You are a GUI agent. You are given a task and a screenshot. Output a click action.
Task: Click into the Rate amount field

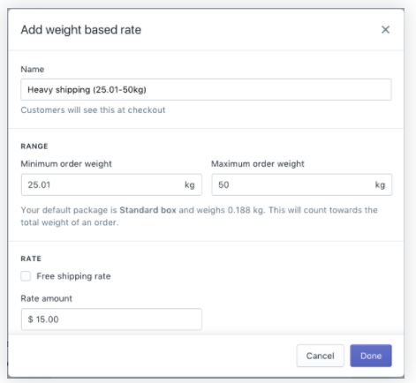click(x=111, y=319)
